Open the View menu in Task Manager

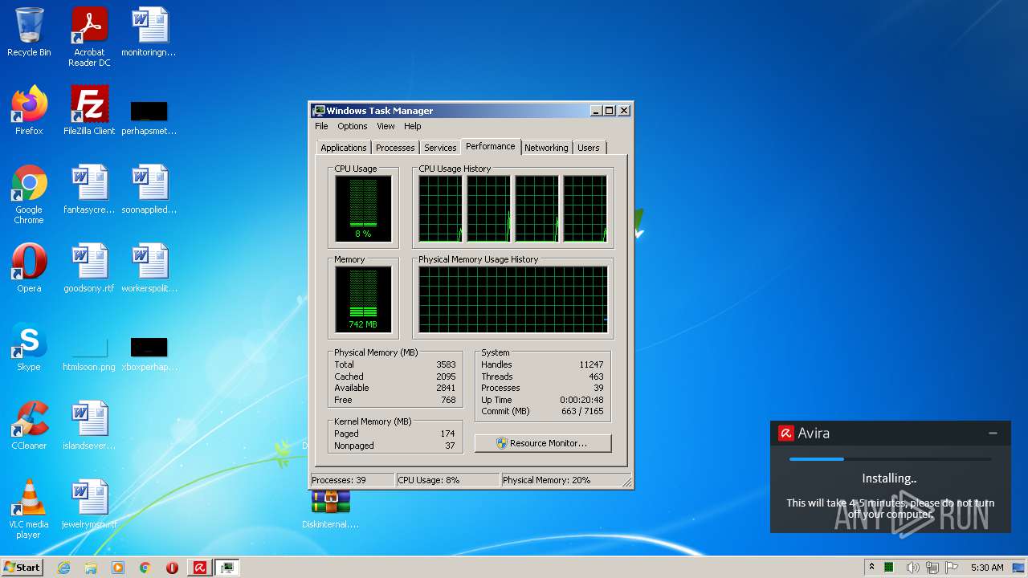click(x=385, y=126)
